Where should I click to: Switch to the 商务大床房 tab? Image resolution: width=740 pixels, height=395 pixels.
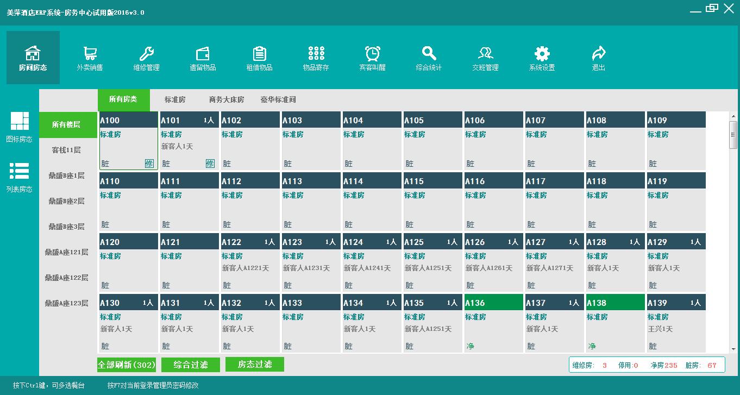[225, 100]
